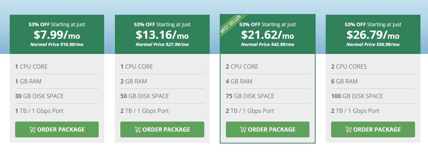The width and height of the screenshot is (428, 155).
Task: Order the $26.79/mo package
Action: click(373, 129)
